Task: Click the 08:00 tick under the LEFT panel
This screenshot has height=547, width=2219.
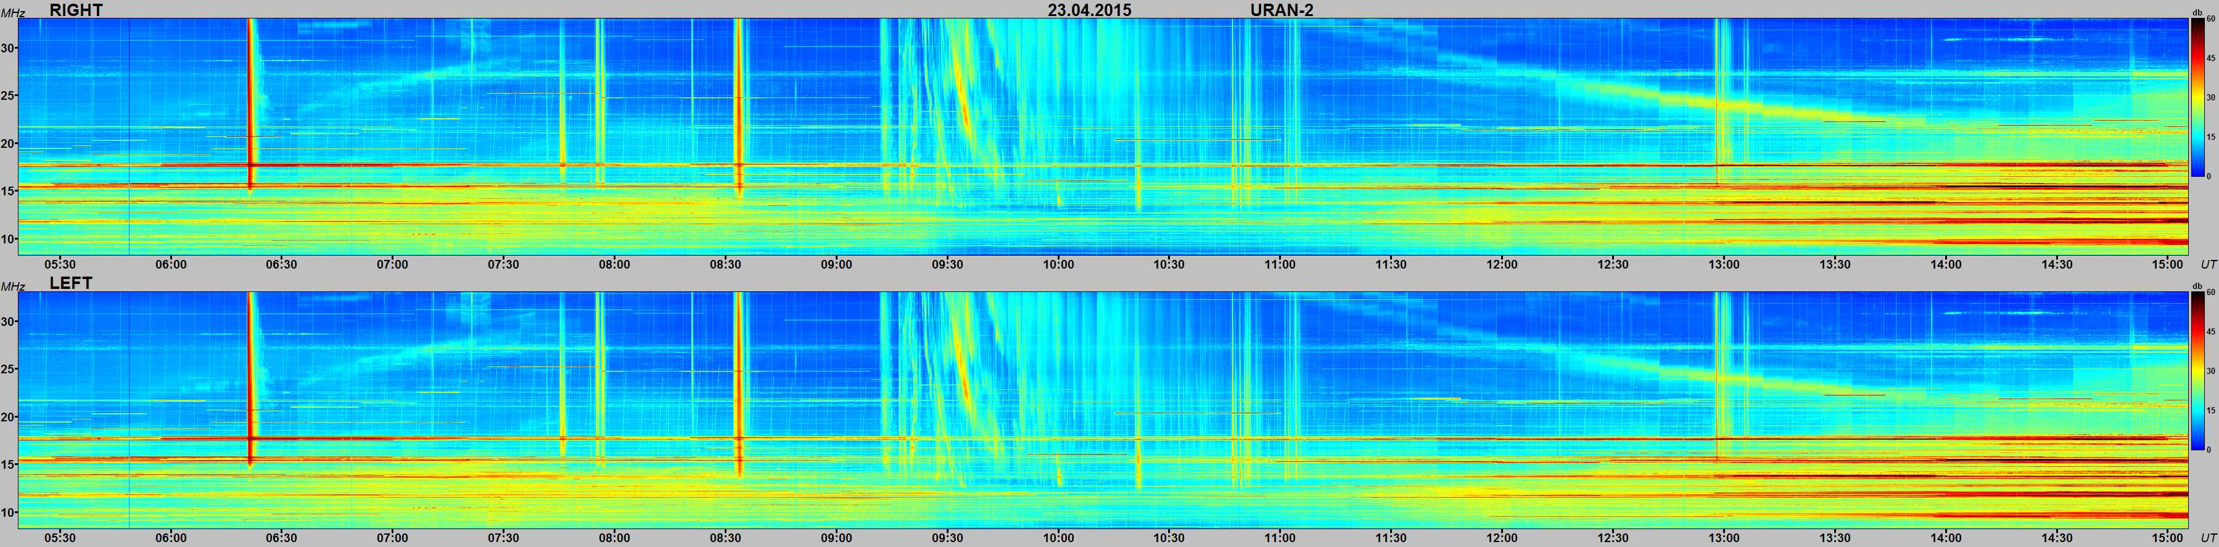Action: [x=614, y=538]
